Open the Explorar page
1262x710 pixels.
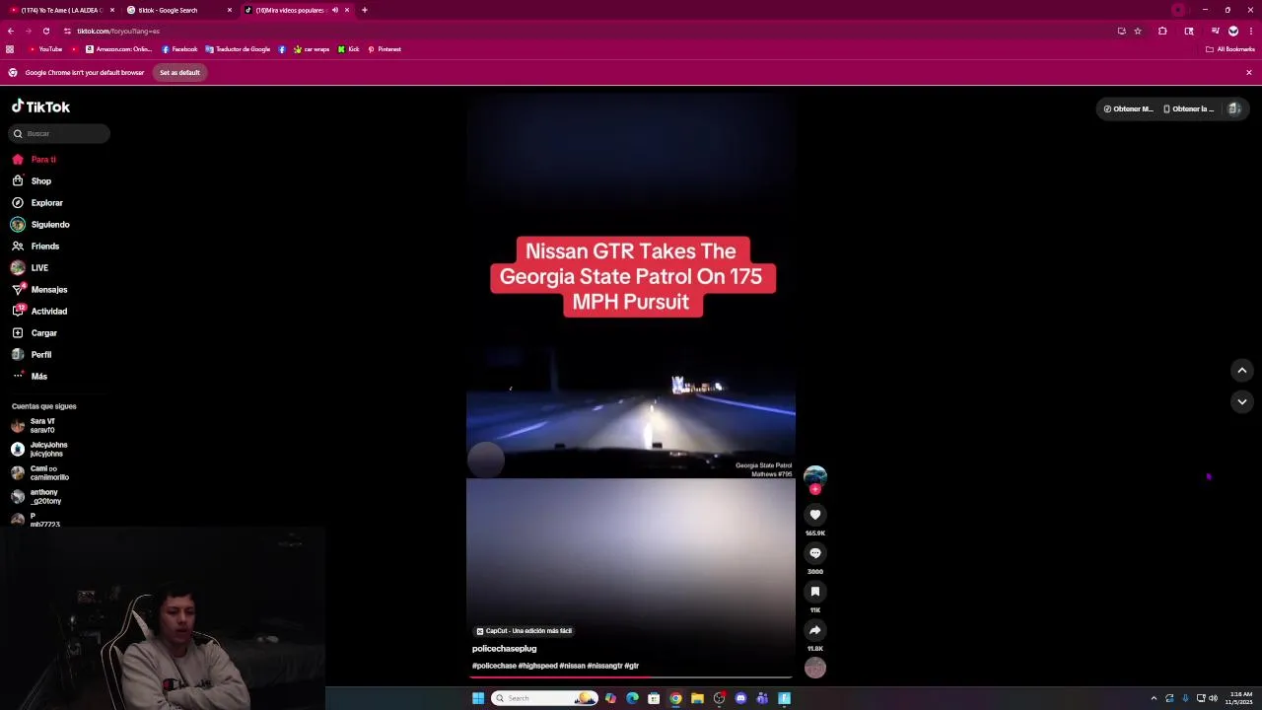pos(37,203)
